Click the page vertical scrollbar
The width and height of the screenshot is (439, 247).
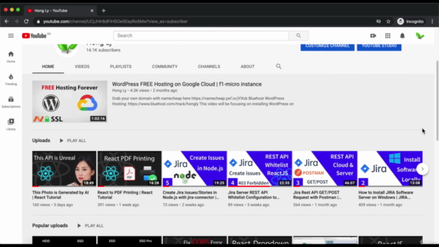(x=437, y=100)
